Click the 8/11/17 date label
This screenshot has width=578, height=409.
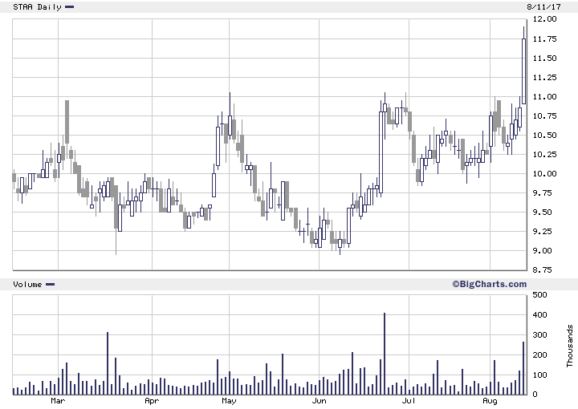pyautogui.click(x=543, y=7)
